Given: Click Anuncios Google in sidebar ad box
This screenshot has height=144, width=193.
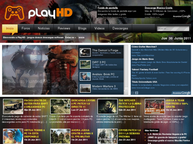Looking at the screenshot, I should (182, 93).
